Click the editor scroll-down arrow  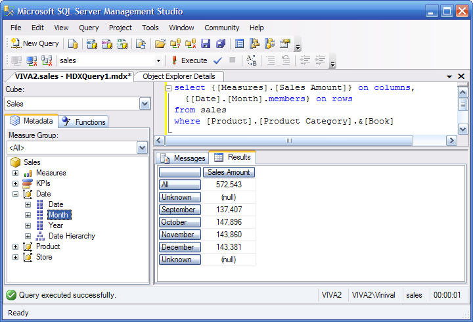point(462,129)
